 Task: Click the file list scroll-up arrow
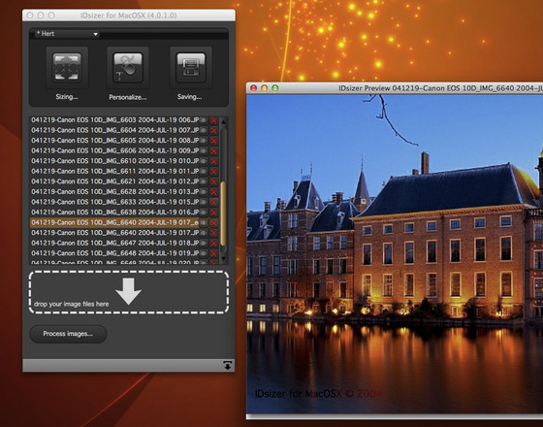pyautogui.click(x=223, y=121)
